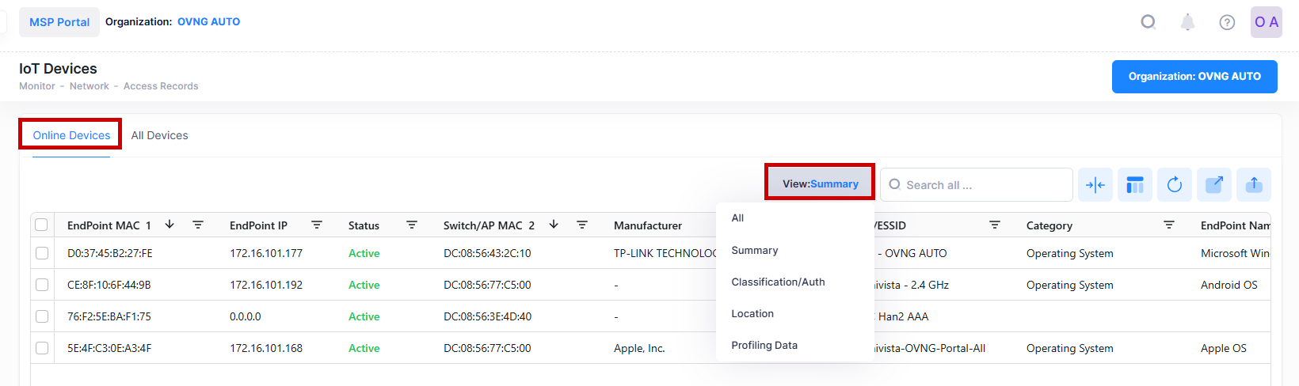Screen dimensions: 1299x386
Task: Open the notifications bell
Action: coord(1187,22)
